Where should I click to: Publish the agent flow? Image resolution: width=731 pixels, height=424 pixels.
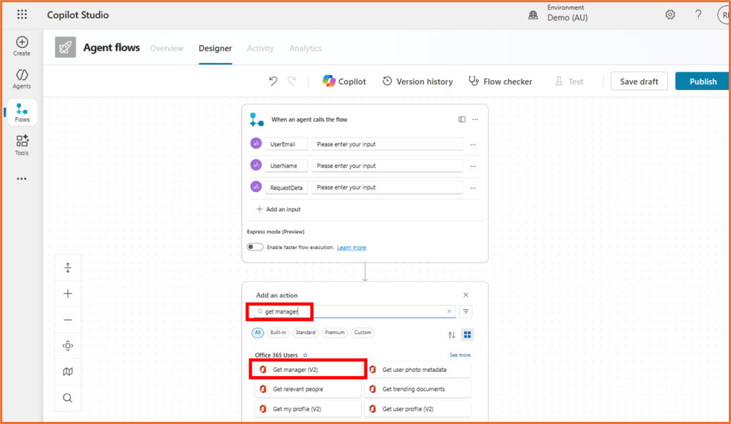point(702,81)
